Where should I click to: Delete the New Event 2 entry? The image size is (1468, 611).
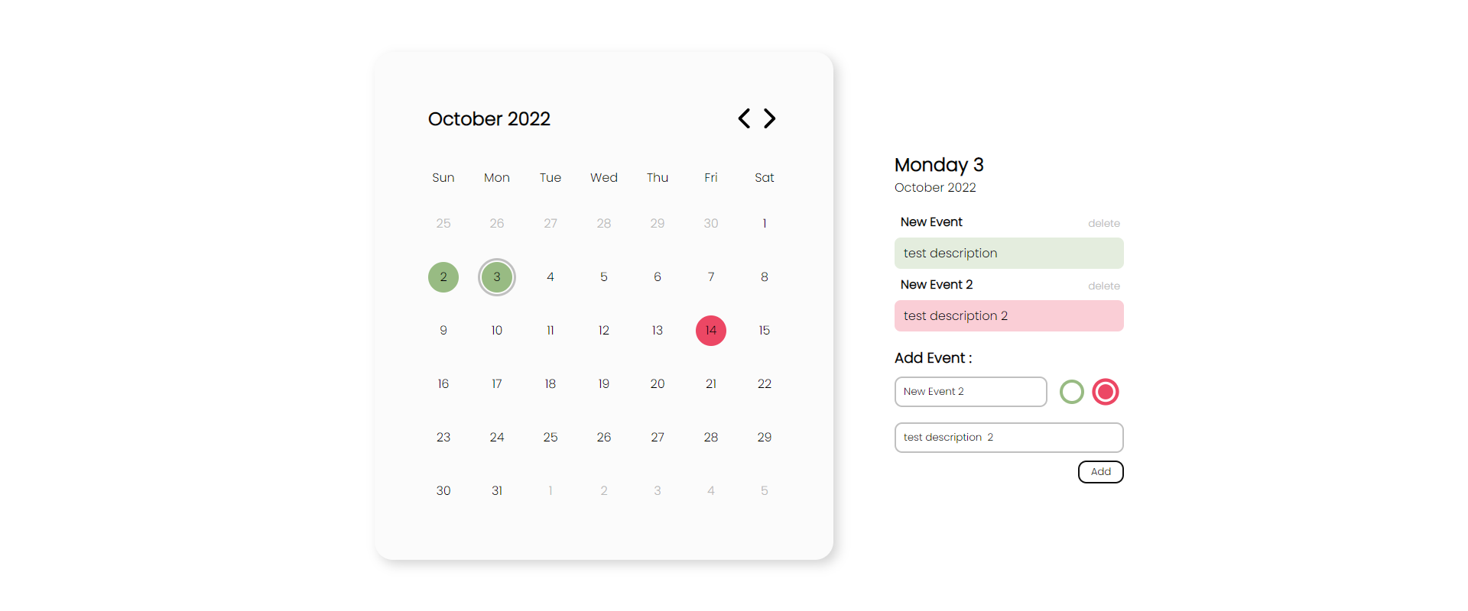point(1104,286)
